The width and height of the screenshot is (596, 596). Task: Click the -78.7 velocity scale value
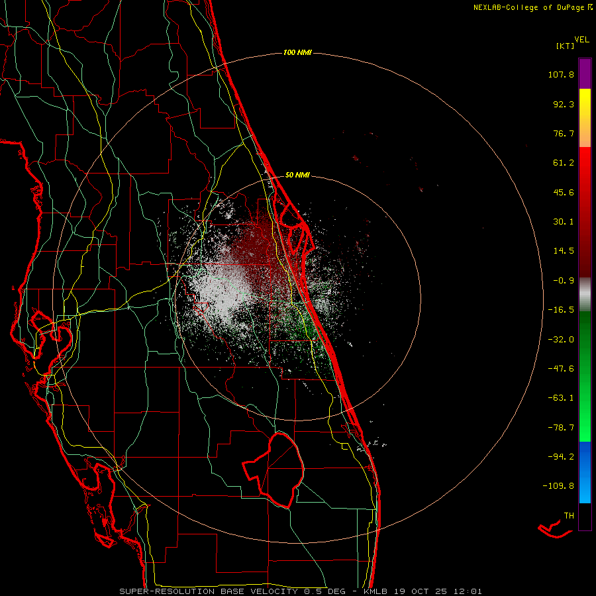point(561,428)
